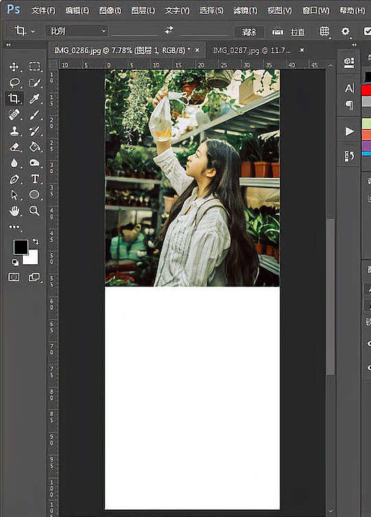Change the screen mode
The width and height of the screenshot is (371, 517).
34,277
